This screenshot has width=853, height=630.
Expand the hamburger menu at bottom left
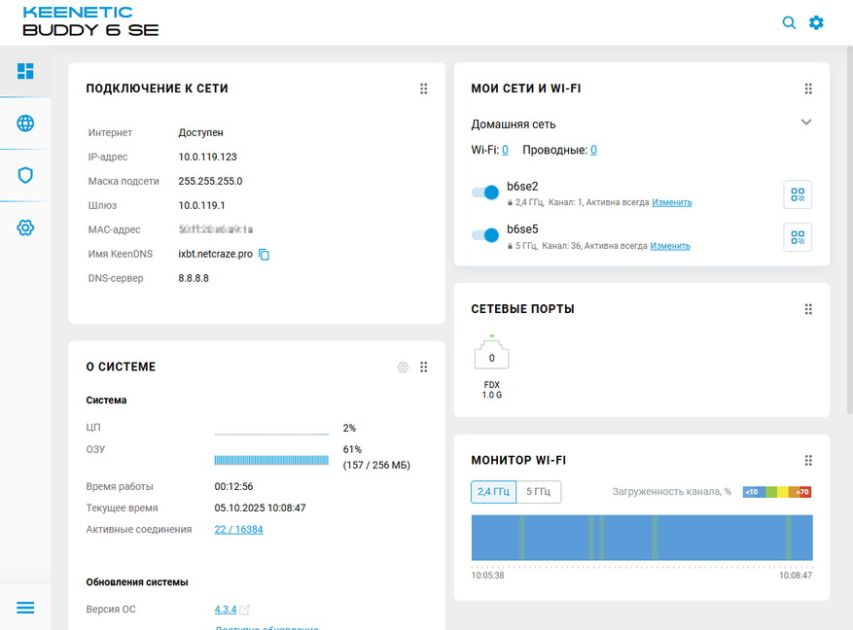[25, 608]
